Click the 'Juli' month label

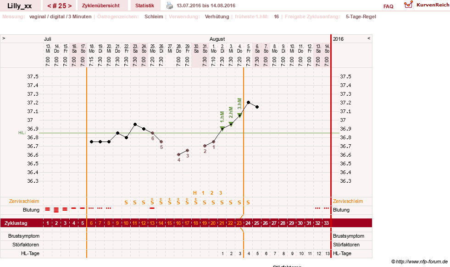point(48,39)
